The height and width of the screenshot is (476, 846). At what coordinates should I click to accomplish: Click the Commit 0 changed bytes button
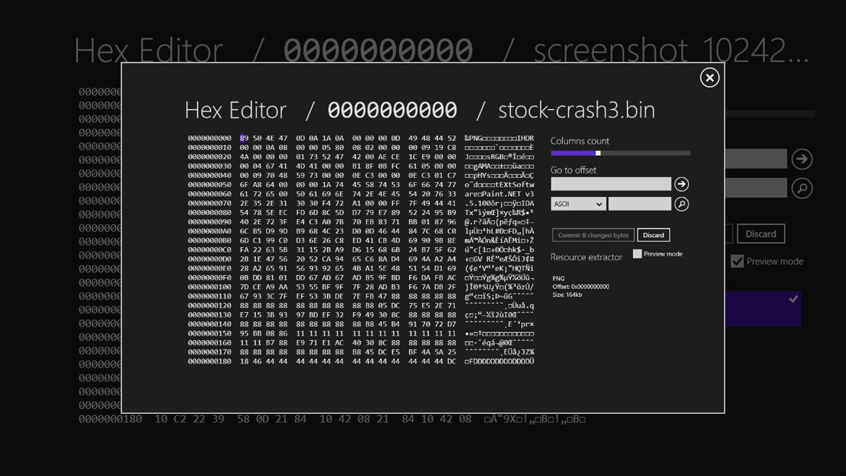click(593, 235)
